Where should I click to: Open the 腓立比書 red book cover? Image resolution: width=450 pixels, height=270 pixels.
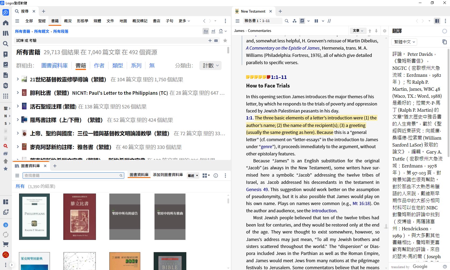(80, 217)
